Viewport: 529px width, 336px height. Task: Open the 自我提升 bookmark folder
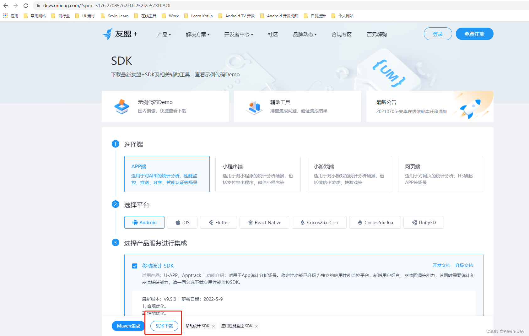[315, 16]
